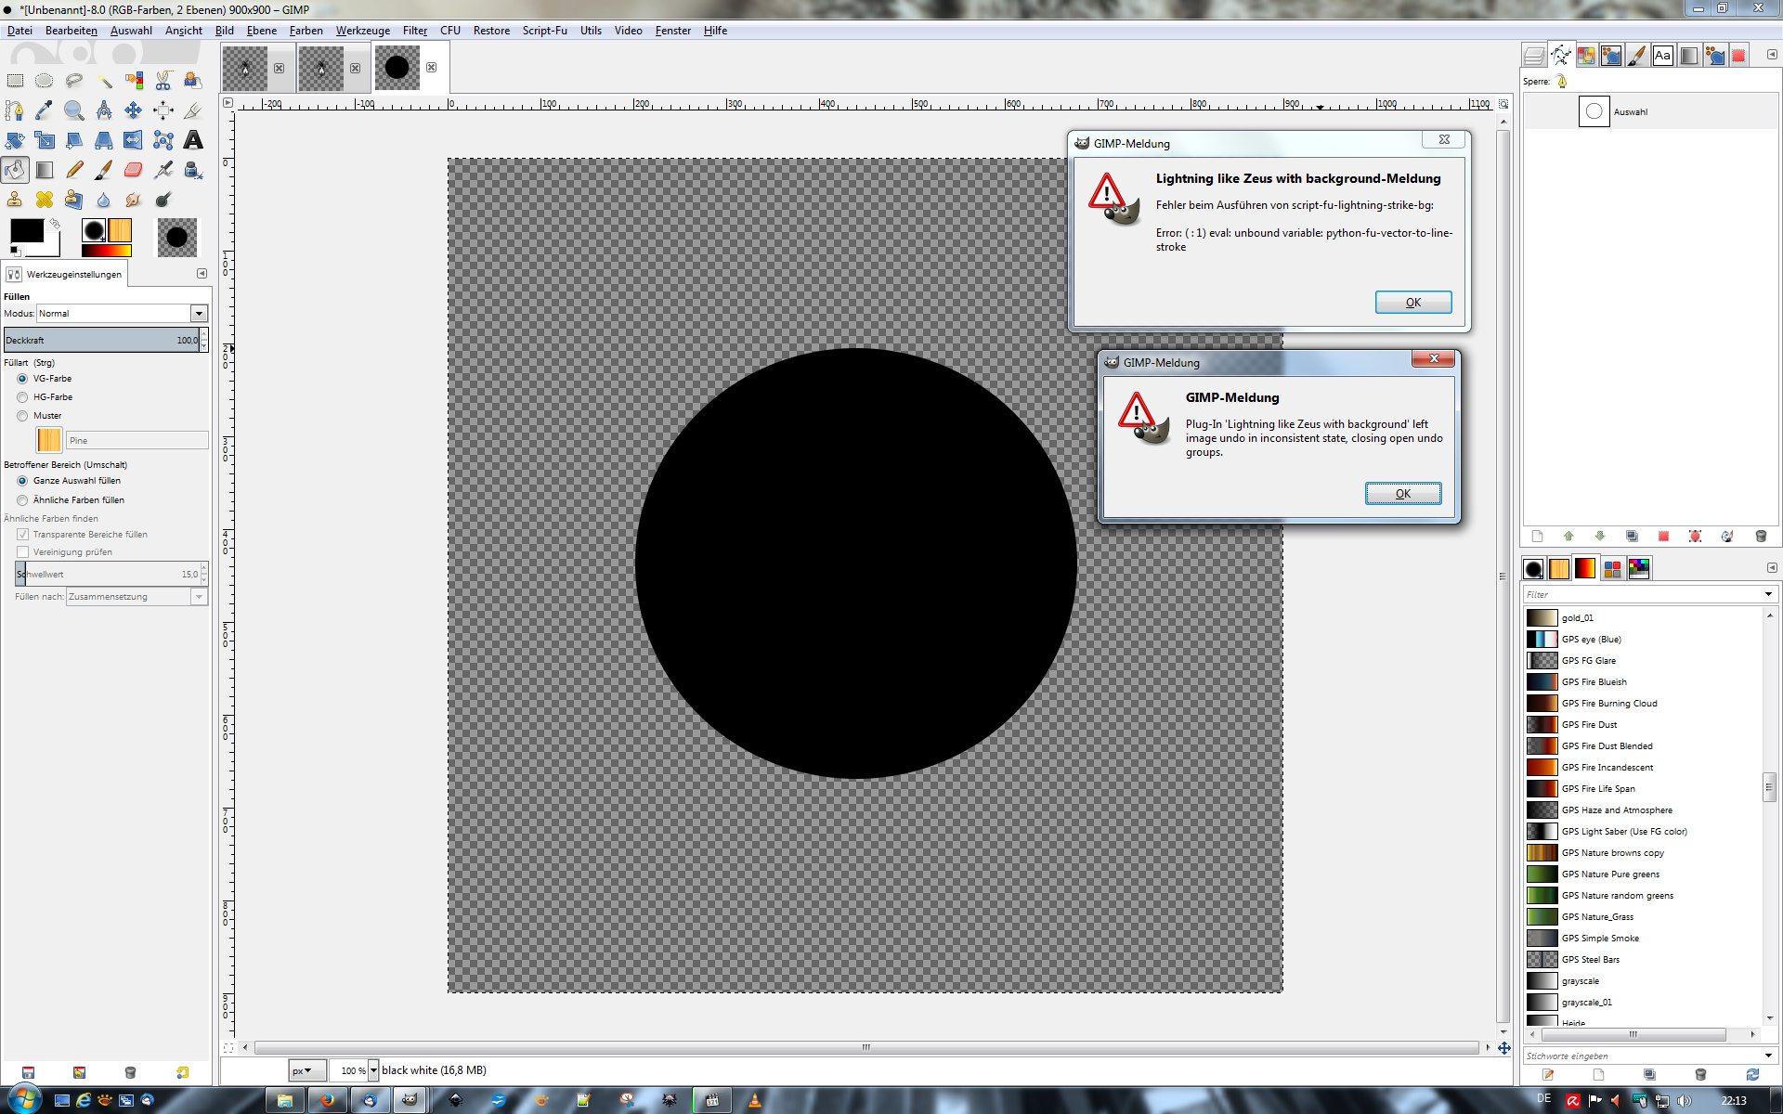Select Muster fill type radio button

point(22,416)
